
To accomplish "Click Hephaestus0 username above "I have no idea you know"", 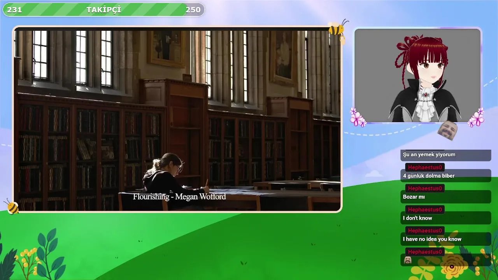I will [425, 231].
